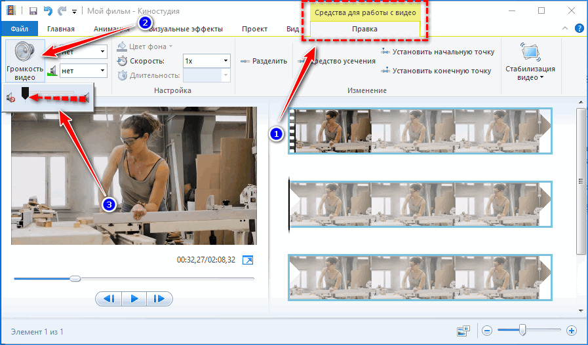Click Разделить button

pyautogui.click(x=264, y=61)
